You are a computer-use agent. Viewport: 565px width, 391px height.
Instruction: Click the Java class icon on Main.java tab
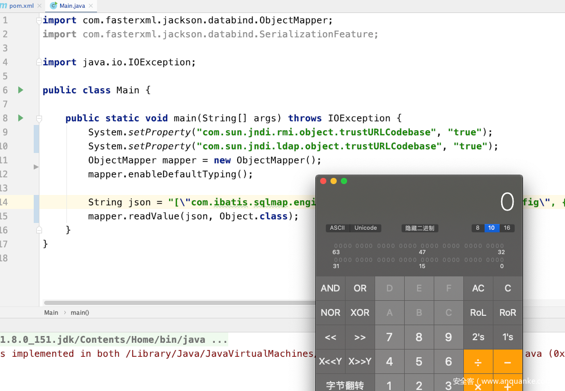[53, 6]
